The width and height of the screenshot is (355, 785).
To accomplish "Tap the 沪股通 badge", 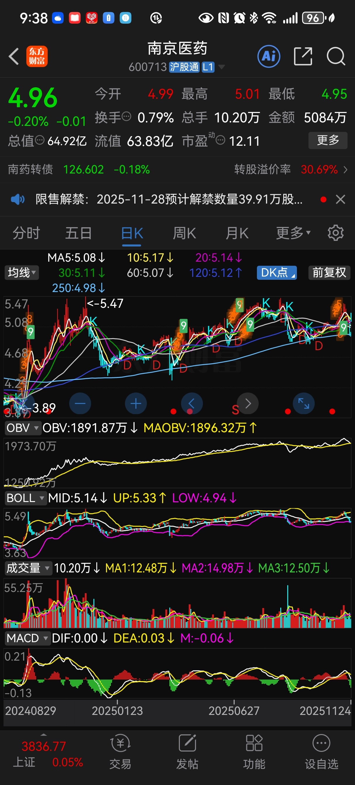I will [184, 67].
